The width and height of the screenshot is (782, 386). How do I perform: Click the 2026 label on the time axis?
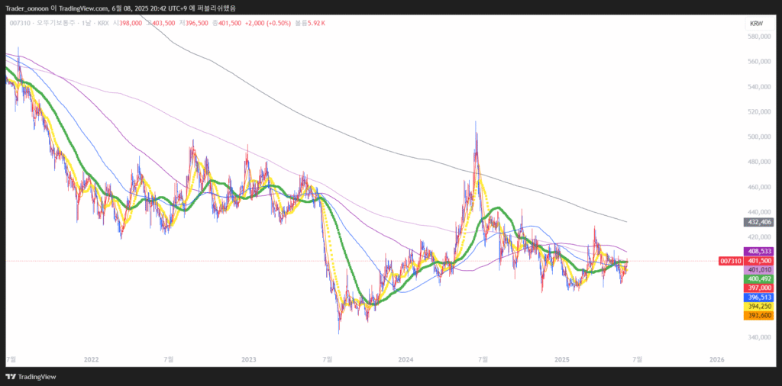click(716, 359)
